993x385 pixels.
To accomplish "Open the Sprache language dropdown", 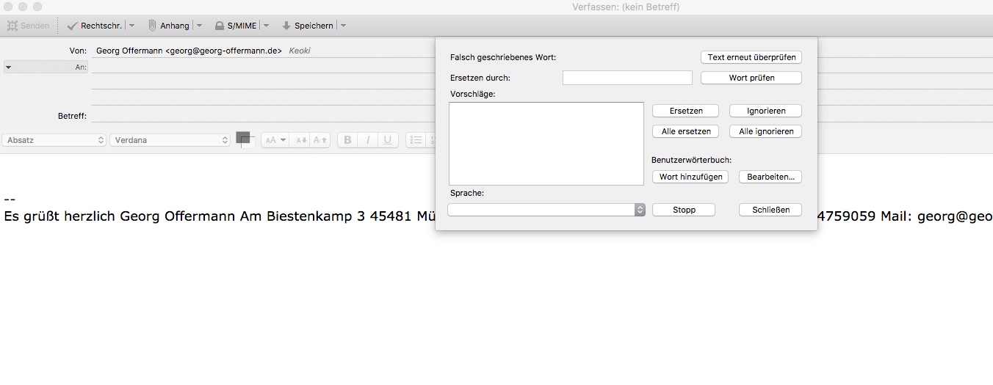I will coord(546,210).
